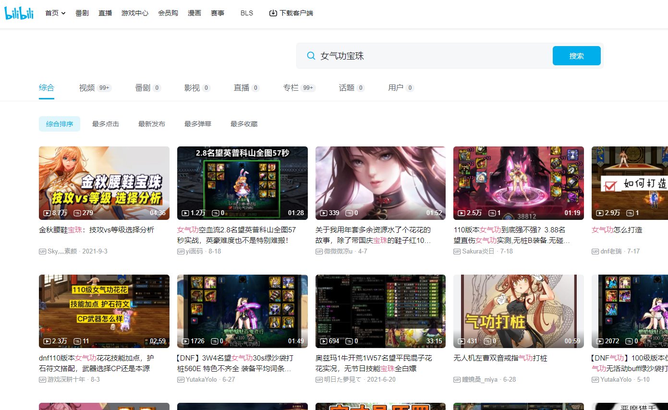Open the 33:15 duration video thumbnail
The width and height of the screenshot is (668, 410).
[x=381, y=311]
